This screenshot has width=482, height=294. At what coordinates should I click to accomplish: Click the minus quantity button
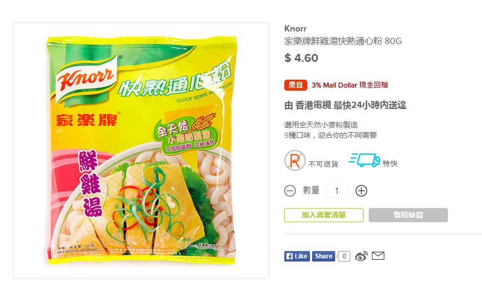tap(290, 191)
